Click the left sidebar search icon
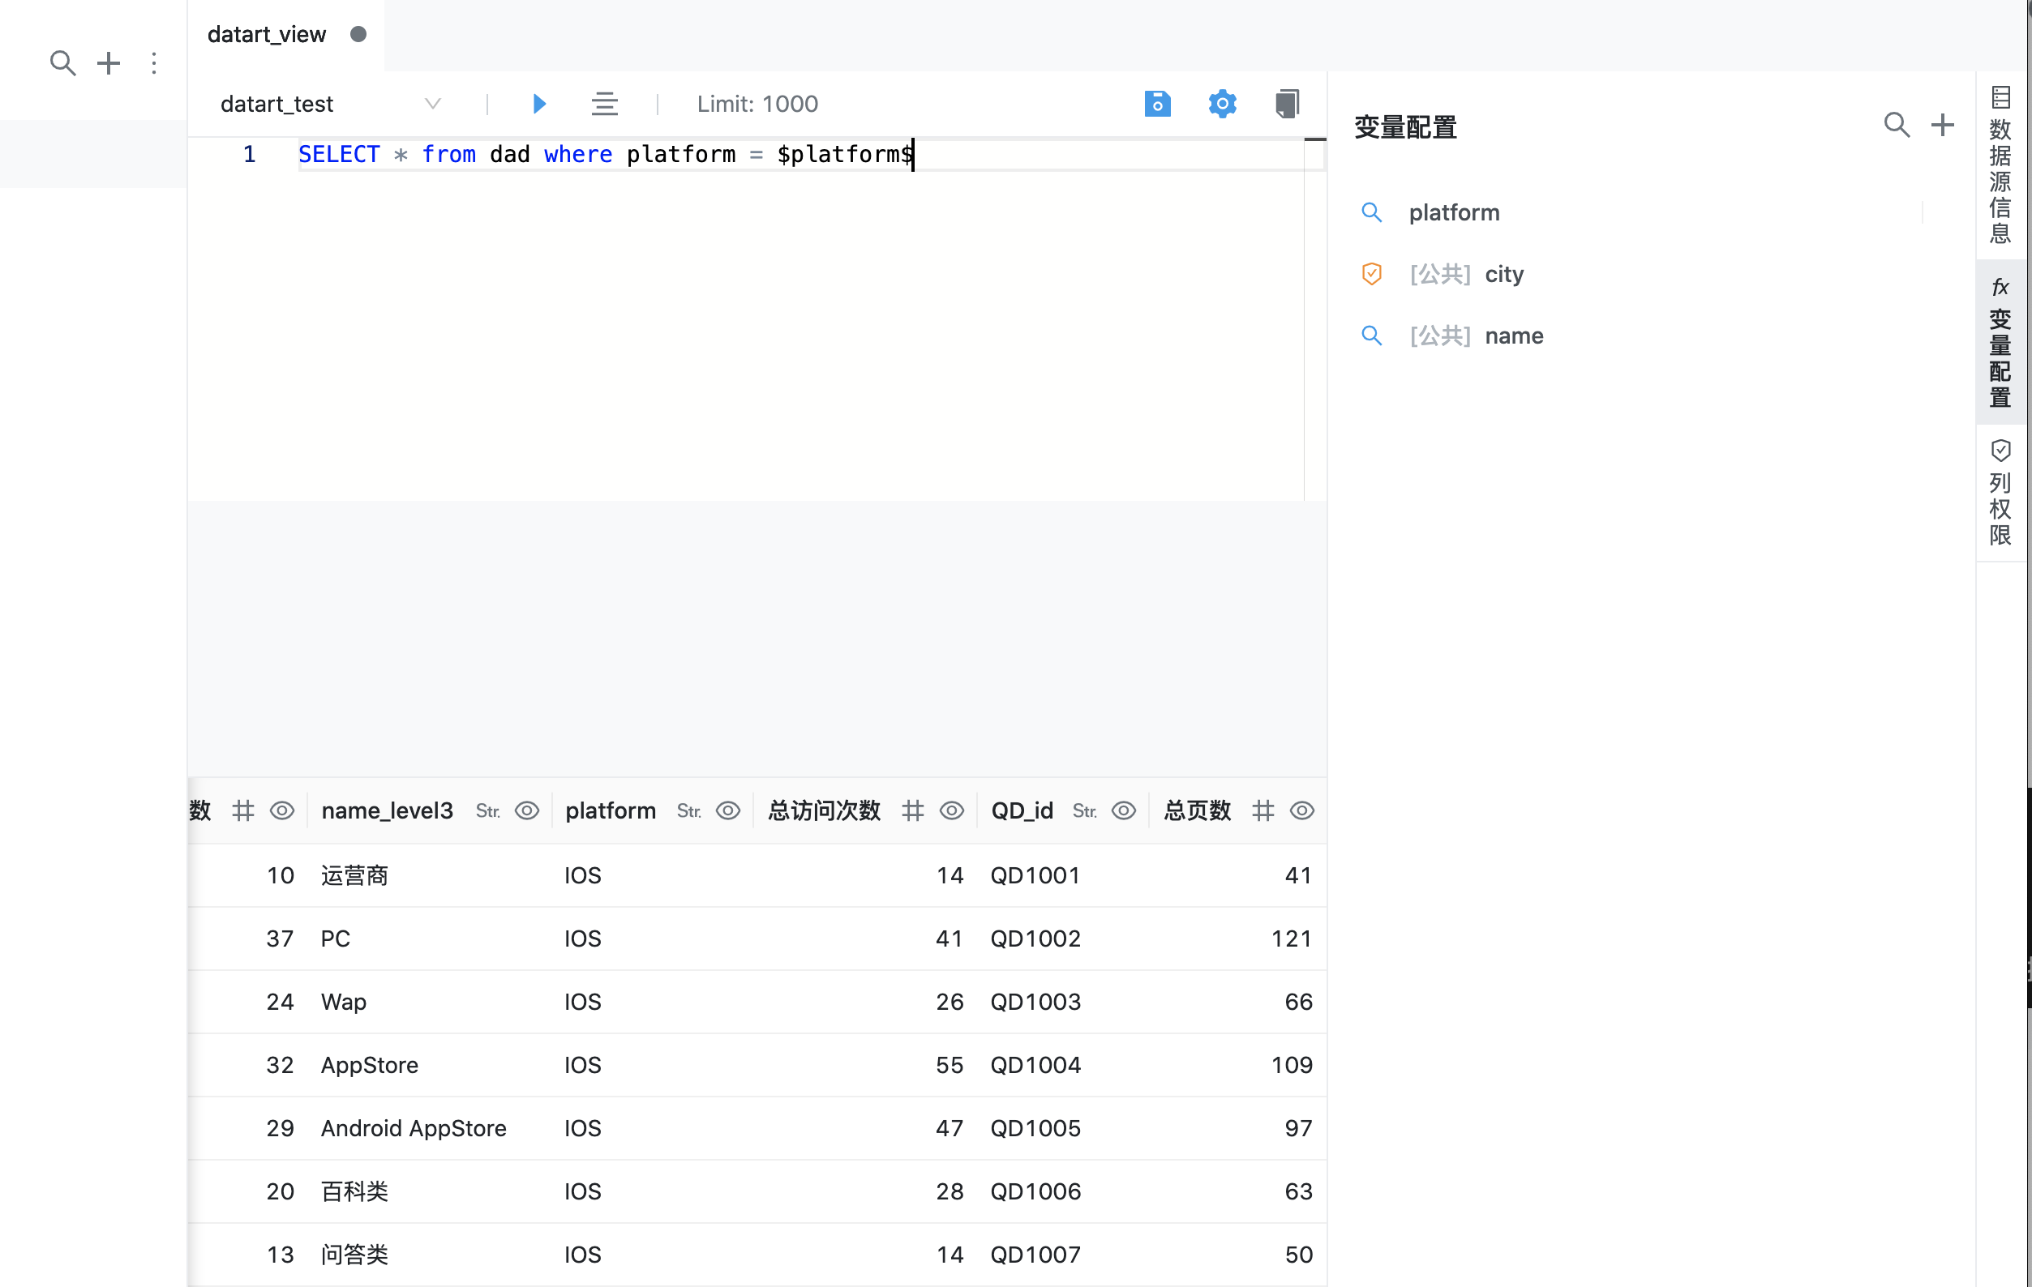 62,63
